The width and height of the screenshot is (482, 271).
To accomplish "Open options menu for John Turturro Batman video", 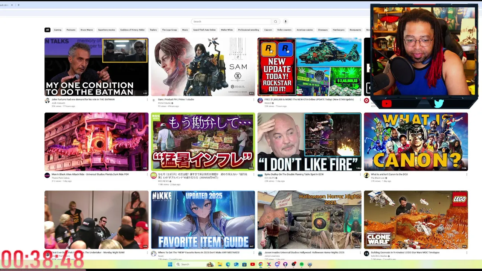I will point(147,100).
